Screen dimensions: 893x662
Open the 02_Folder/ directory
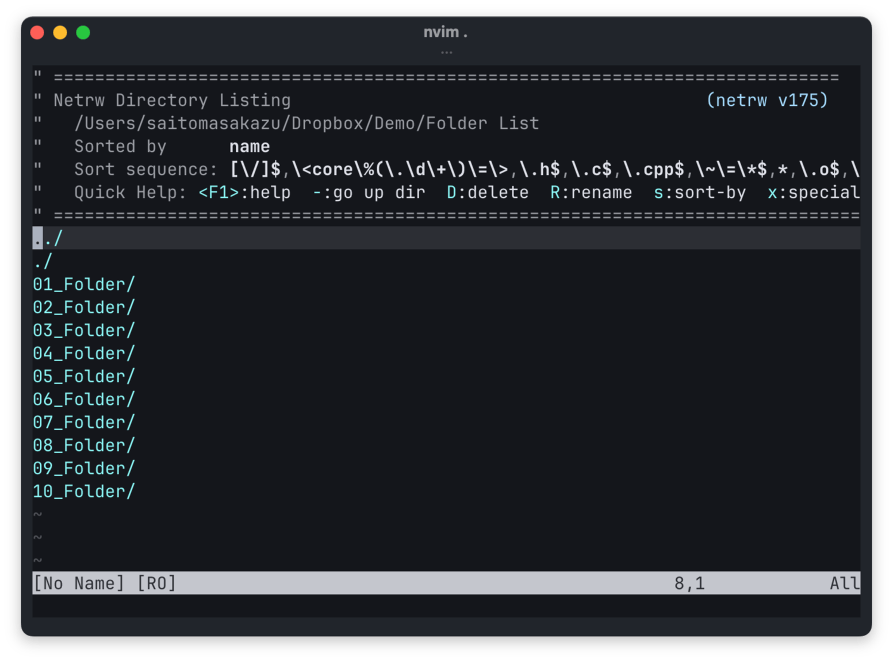(x=83, y=307)
